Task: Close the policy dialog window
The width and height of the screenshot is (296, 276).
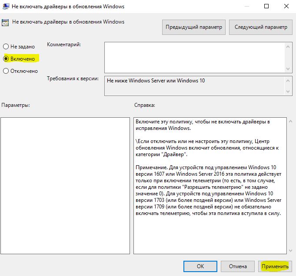Action: [x=286, y=6]
